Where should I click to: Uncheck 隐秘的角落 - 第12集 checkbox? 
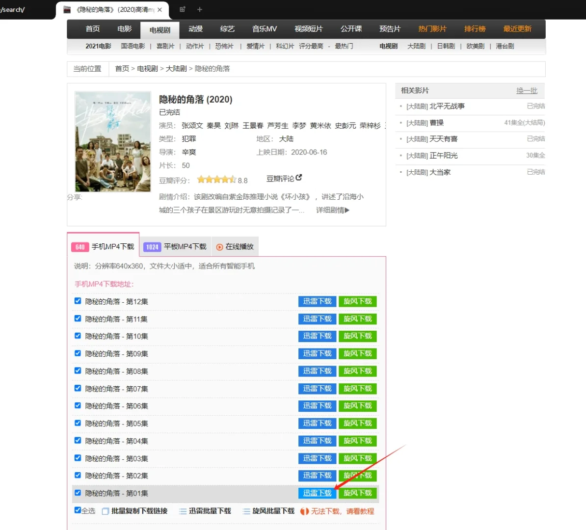(x=78, y=301)
